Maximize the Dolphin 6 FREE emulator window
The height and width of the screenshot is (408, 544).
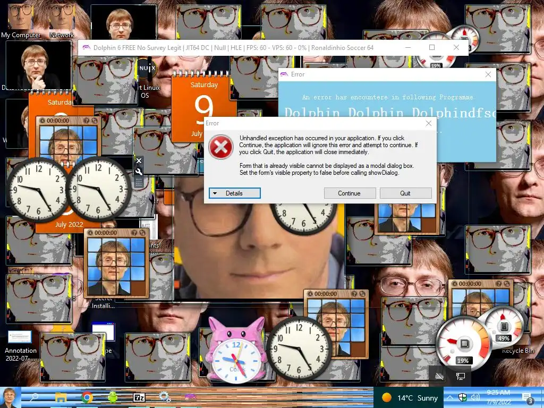432,47
